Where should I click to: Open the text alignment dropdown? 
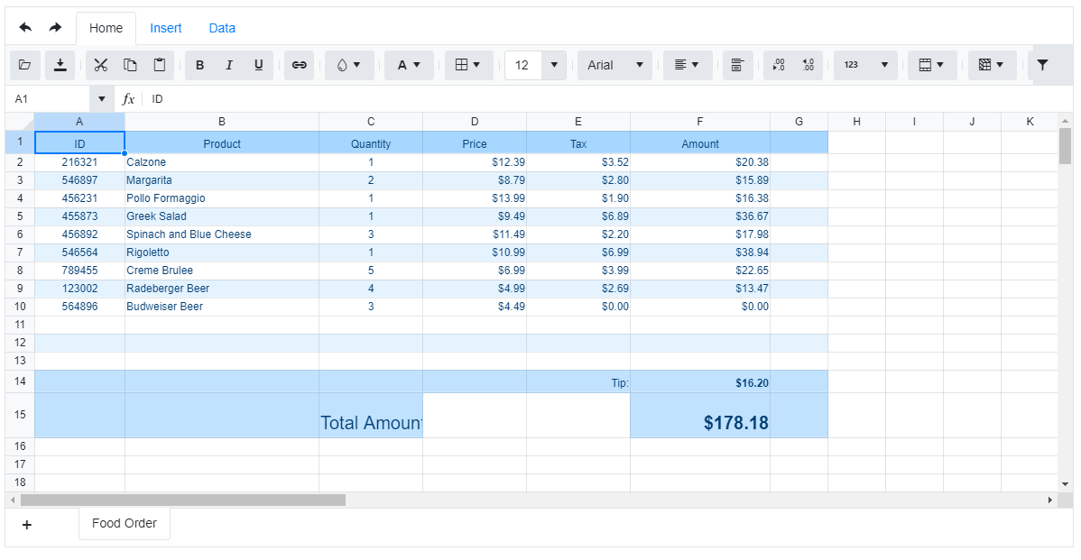[688, 65]
